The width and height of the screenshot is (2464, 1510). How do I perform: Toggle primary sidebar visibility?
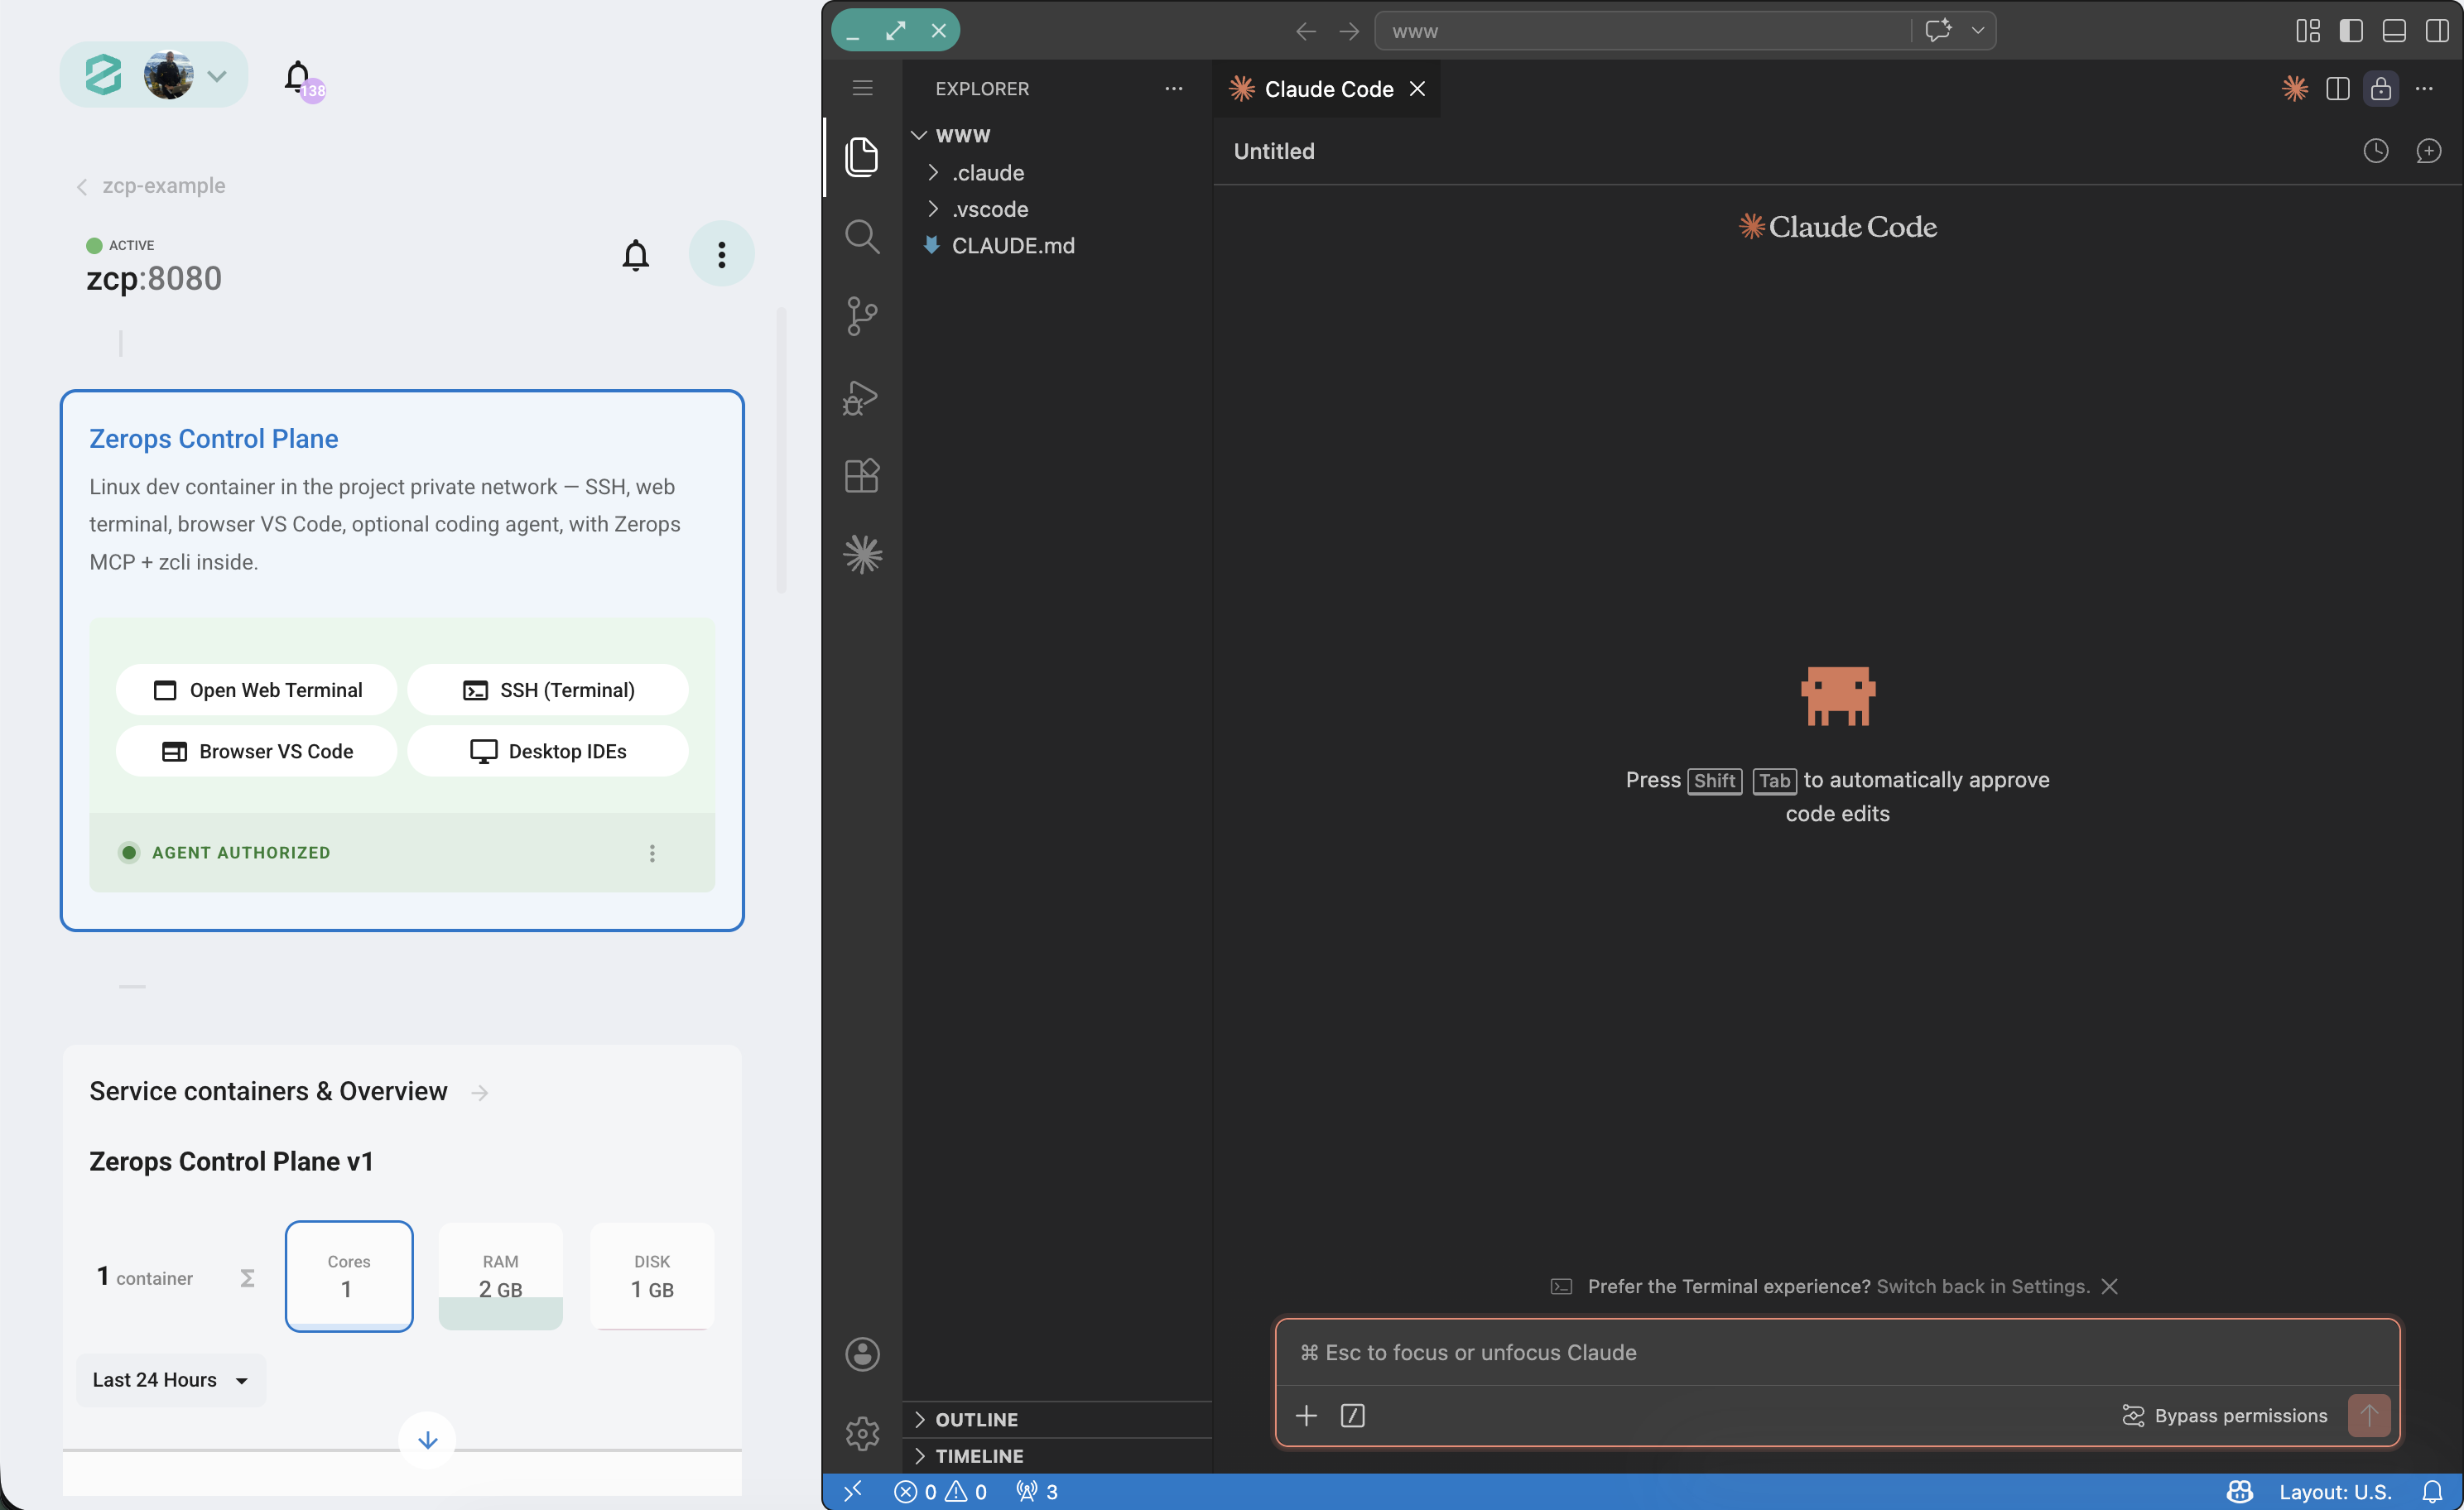click(2350, 31)
